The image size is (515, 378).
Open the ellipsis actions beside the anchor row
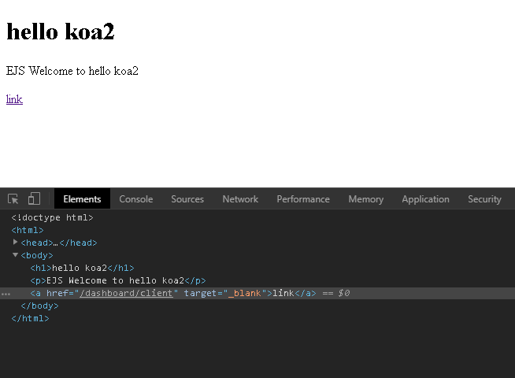coord(6,294)
